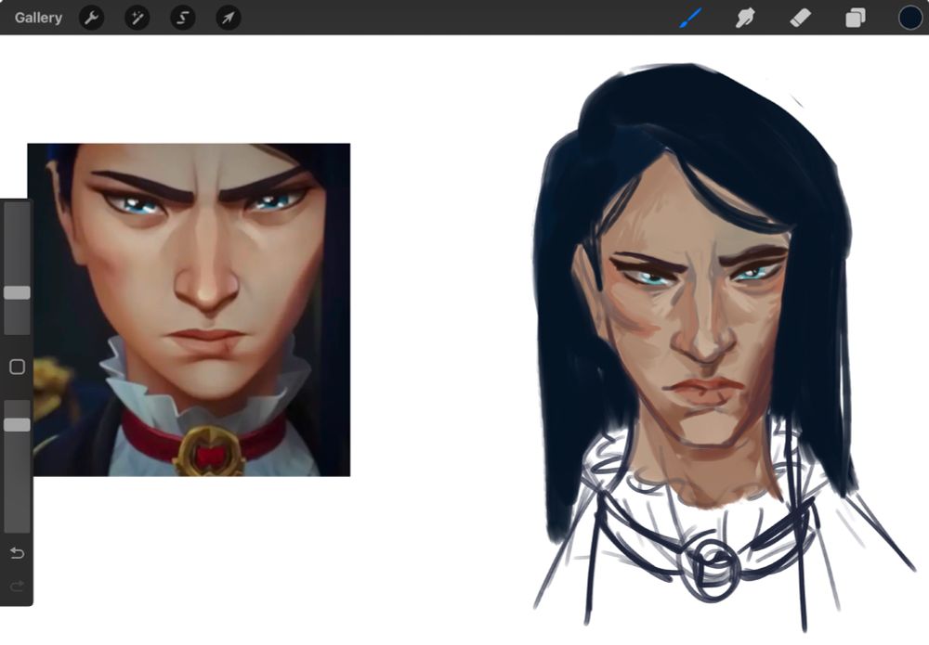Open the active color picker
929x645 pixels.
pos(910,18)
